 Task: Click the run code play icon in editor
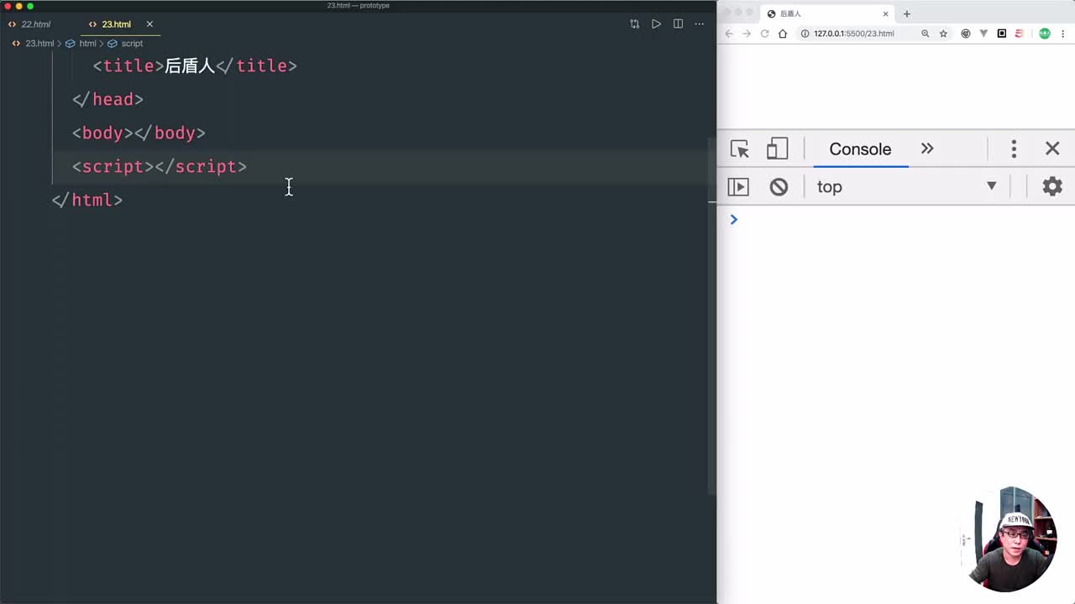tap(656, 24)
